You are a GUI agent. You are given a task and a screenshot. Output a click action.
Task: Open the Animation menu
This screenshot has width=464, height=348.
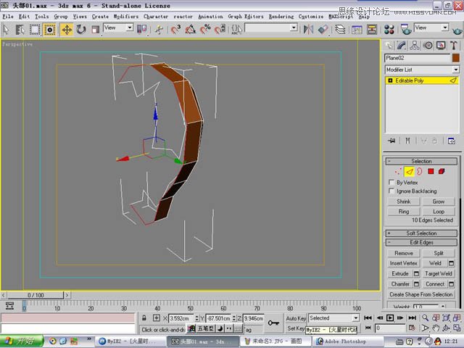tap(210, 17)
